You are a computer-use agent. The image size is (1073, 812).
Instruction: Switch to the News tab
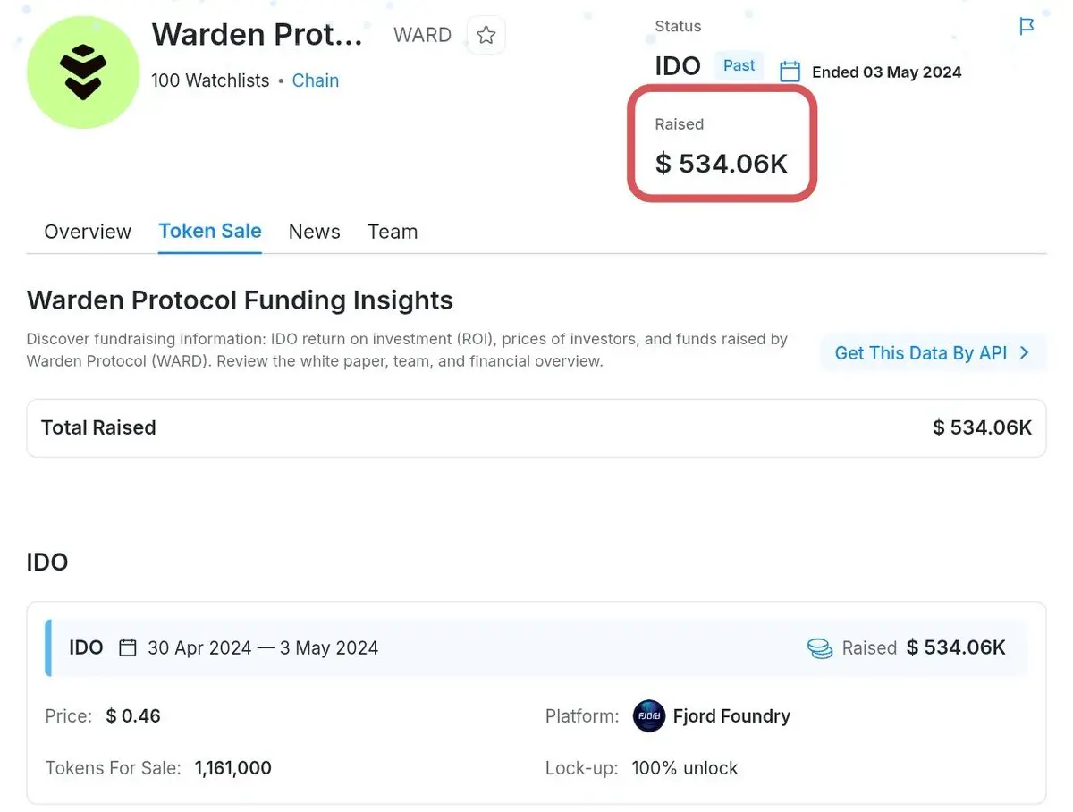tap(314, 232)
